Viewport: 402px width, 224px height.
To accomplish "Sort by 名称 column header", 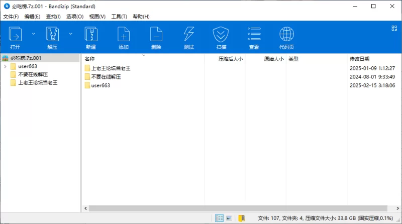I will [90, 59].
